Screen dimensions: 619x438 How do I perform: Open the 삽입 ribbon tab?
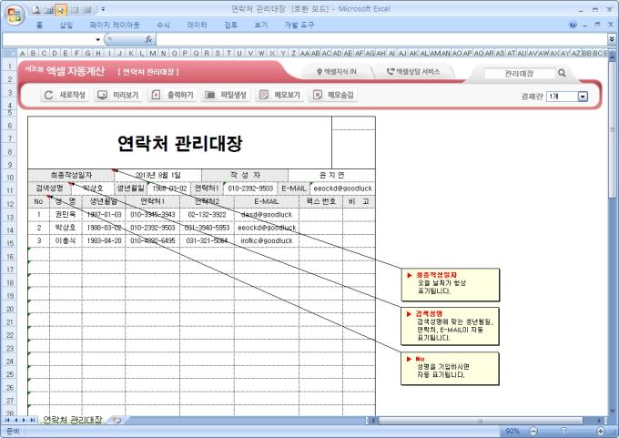click(66, 25)
